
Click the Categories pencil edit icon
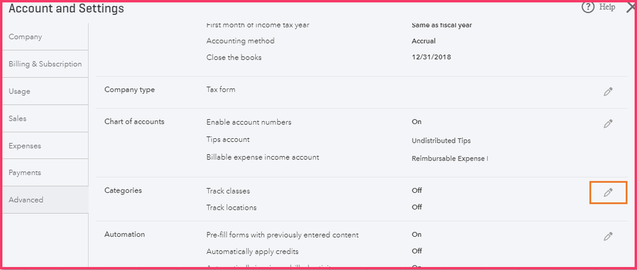click(x=608, y=192)
